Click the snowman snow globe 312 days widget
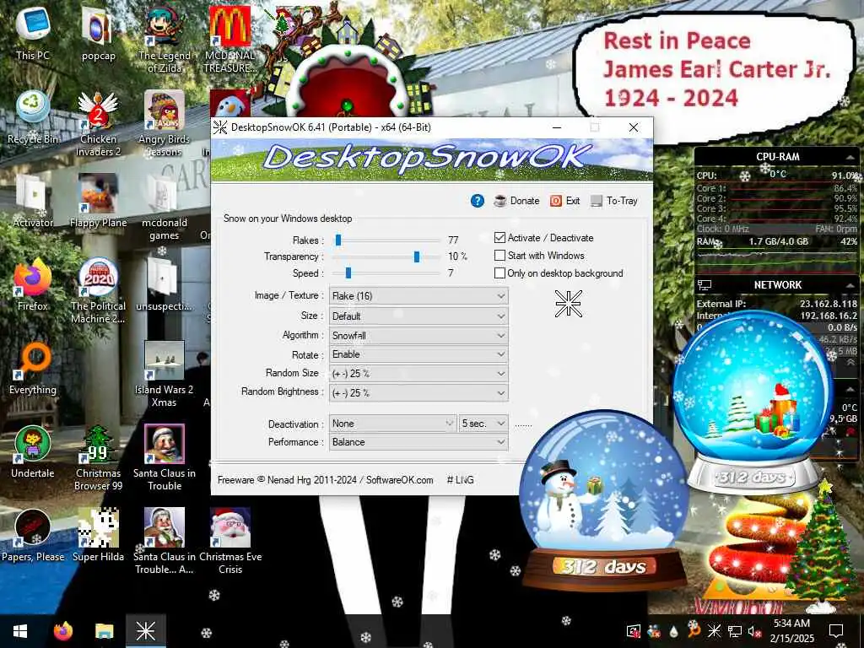Image resolution: width=864 pixels, height=648 pixels. (x=604, y=501)
